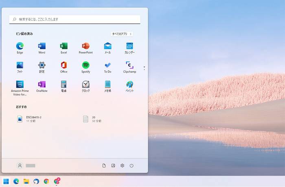Open the user account profile menu
Image resolution: width=285 pixels, height=187 pixels.
(26, 165)
